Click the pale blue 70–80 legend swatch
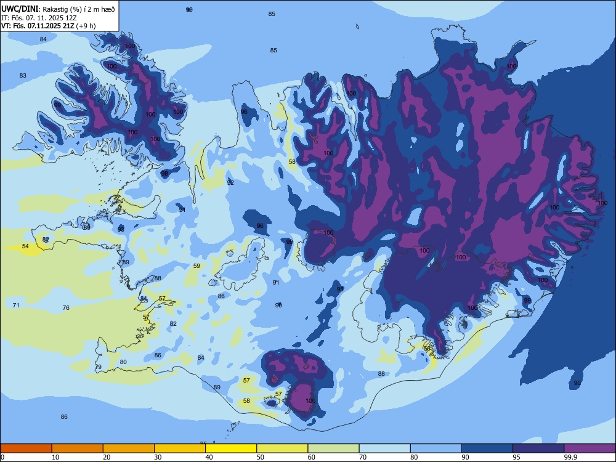Image resolution: width=616 pixels, height=462 pixels. tap(384, 448)
